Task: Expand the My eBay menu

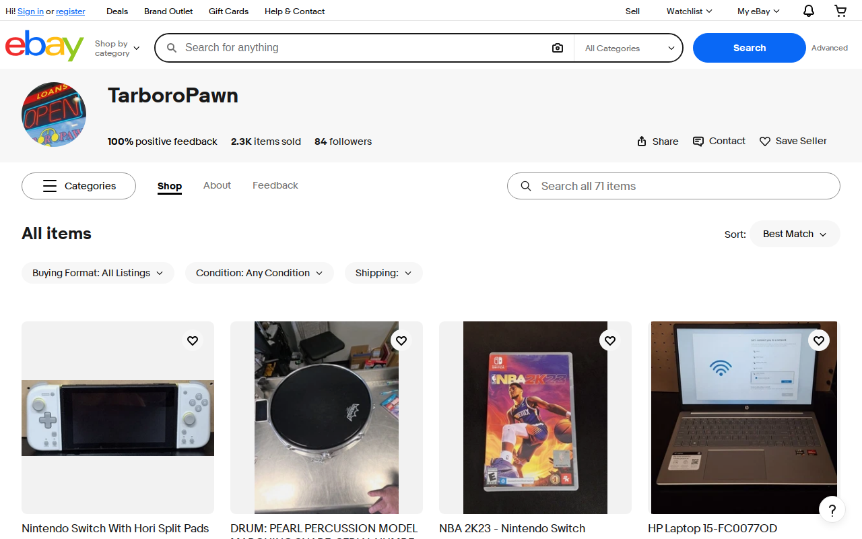Action: point(758,11)
